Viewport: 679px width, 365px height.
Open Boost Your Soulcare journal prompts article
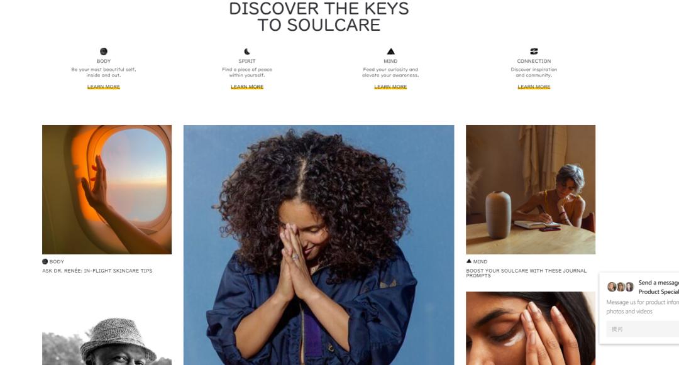(x=526, y=273)
